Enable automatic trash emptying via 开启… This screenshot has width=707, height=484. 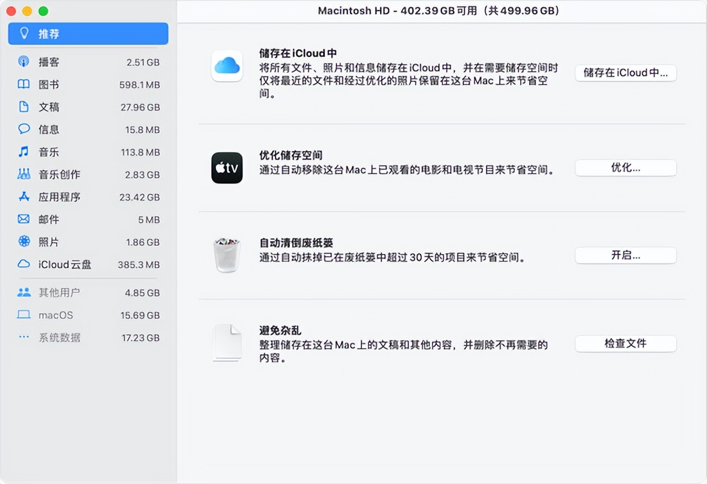[625, 255]
